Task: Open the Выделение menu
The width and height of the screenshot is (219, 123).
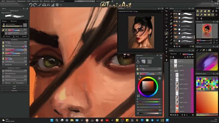Action: 35,1
